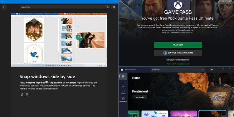Click the Store search box containing deskreen
The width and height of the screenshot is (234, 117).
[x=178, y=70]
